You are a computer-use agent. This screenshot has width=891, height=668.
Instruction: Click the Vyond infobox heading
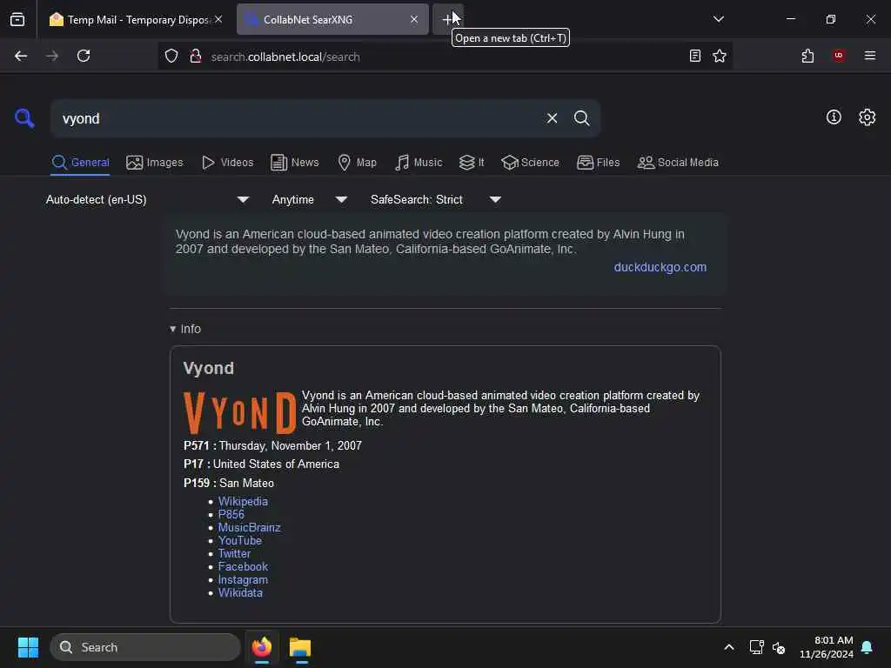point(209,368)
